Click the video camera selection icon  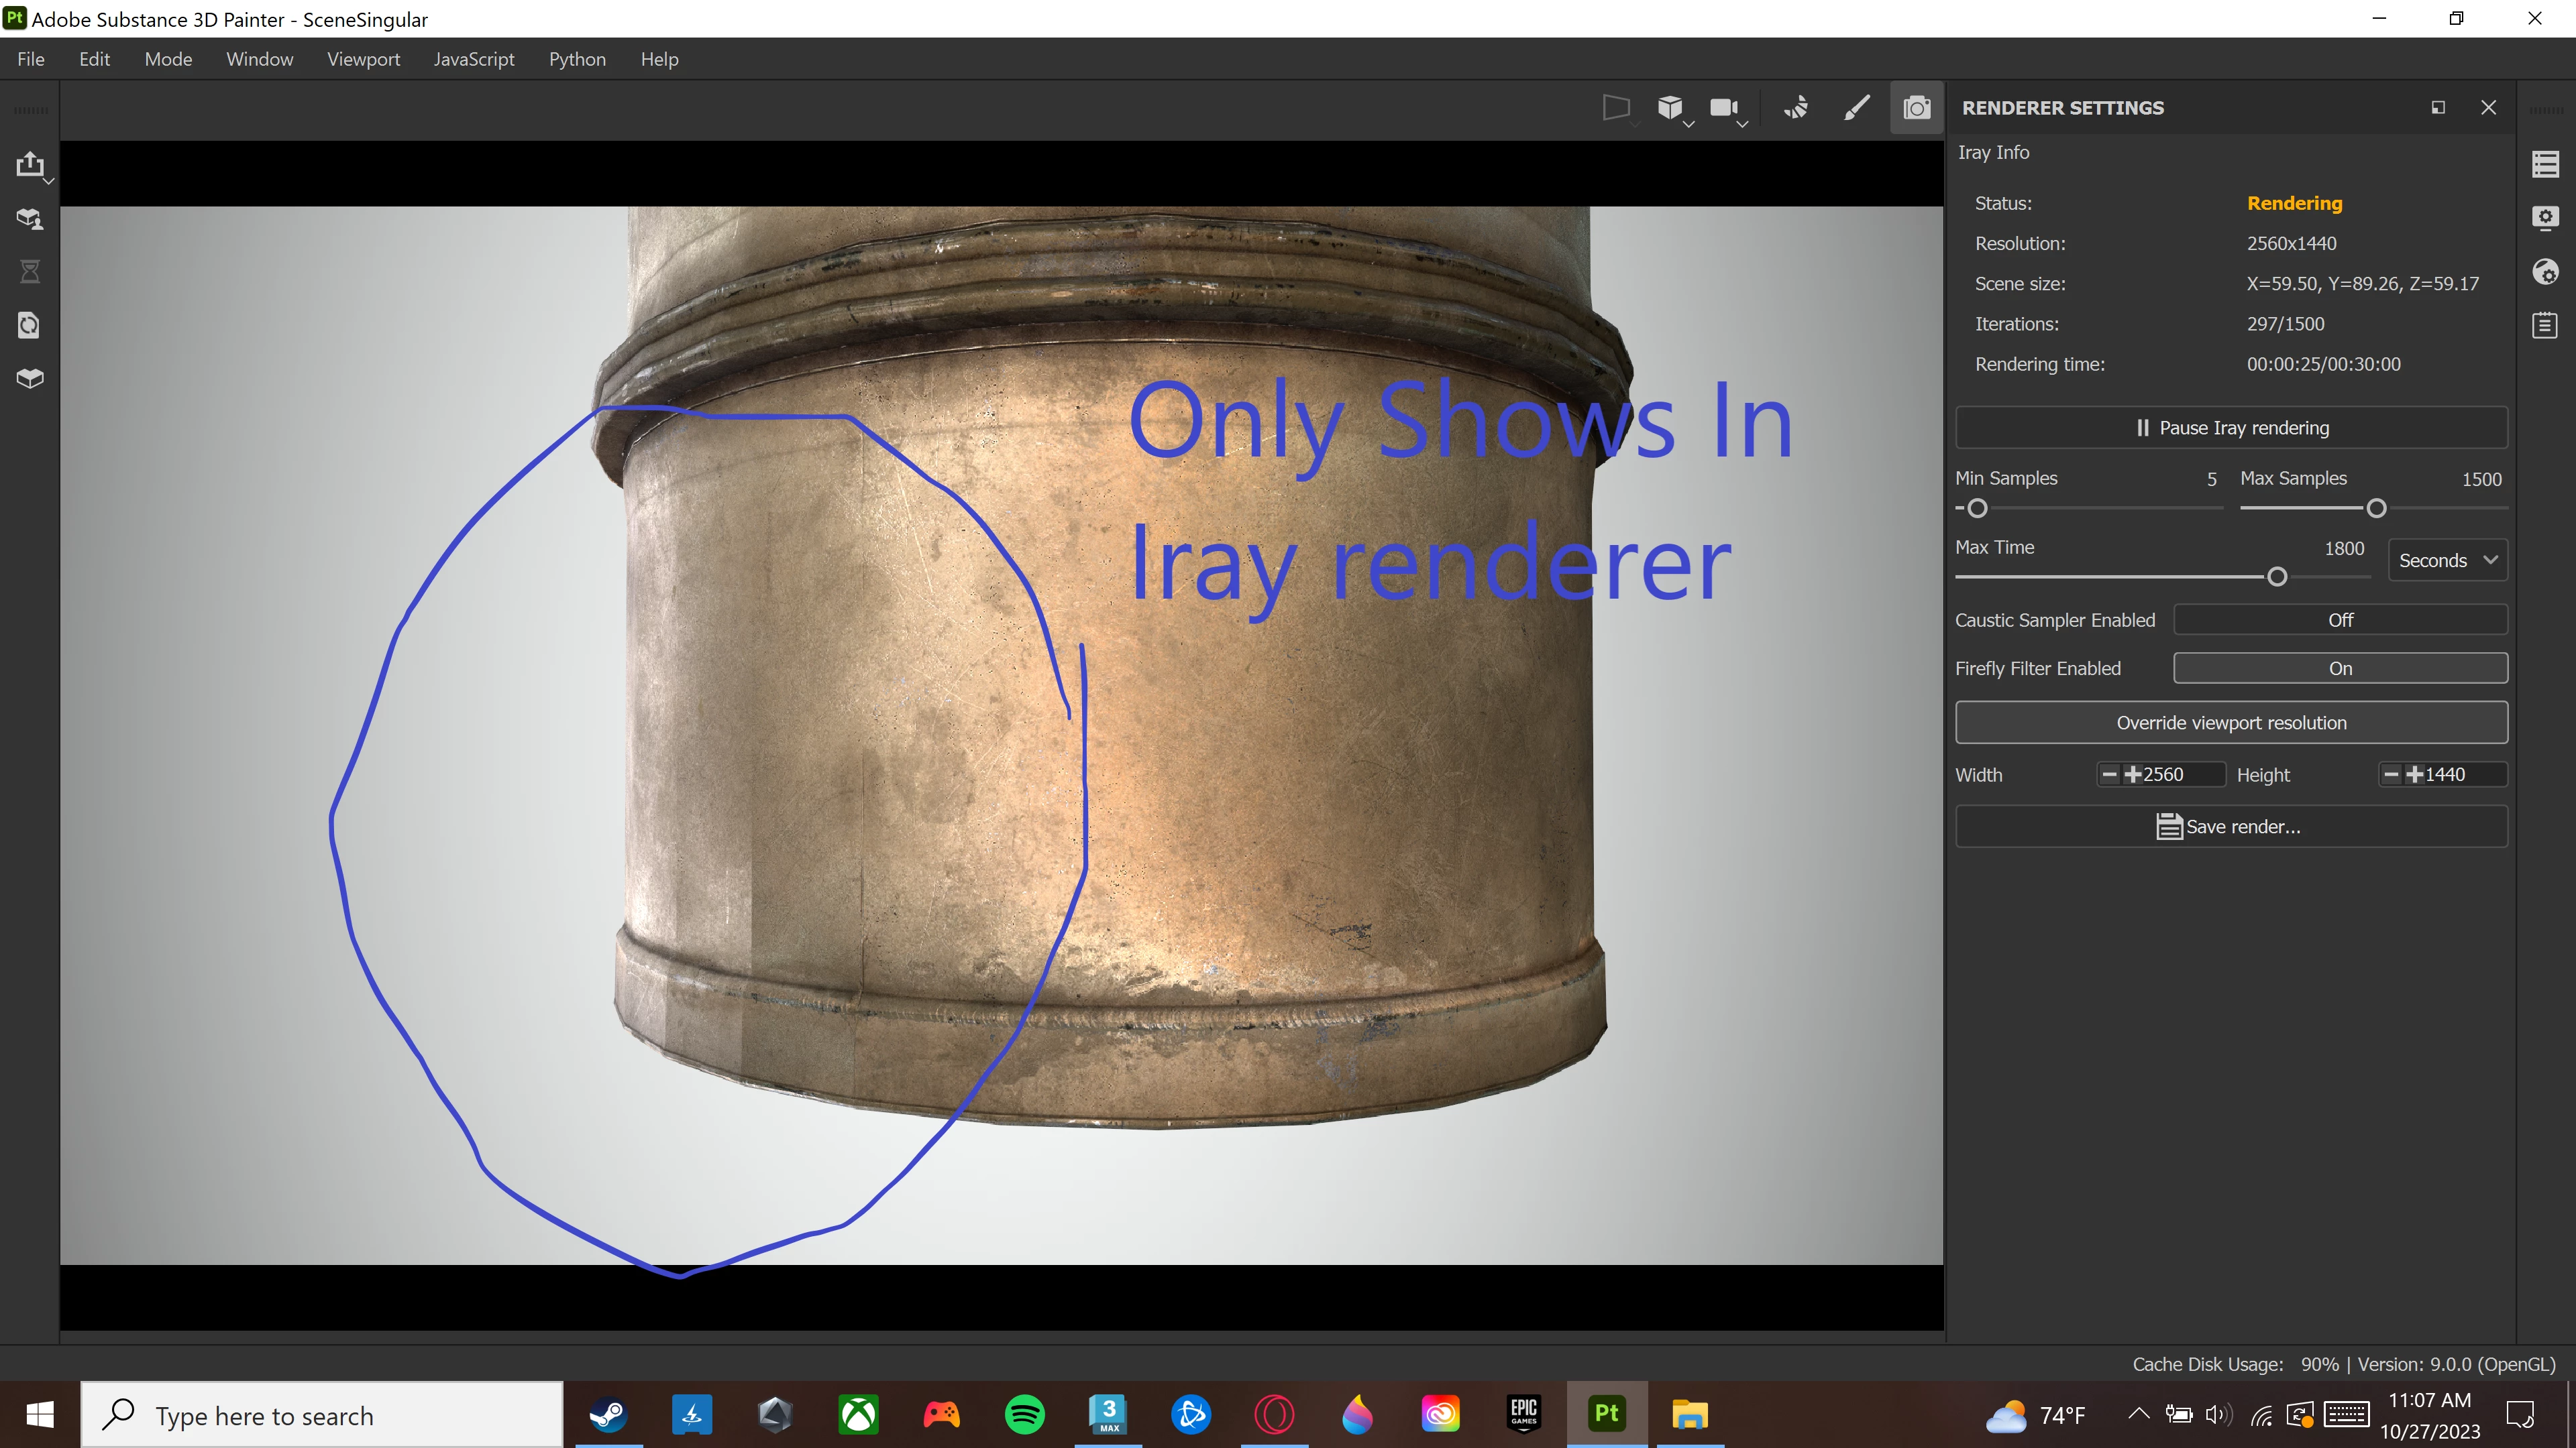[x=1723, y=108]
